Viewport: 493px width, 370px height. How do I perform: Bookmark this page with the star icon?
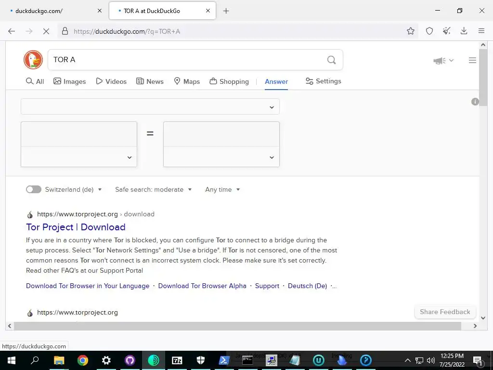click(x=410, y=31)
